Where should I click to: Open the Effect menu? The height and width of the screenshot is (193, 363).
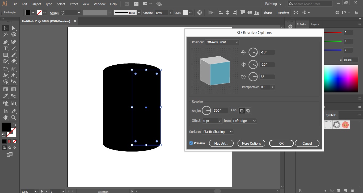[x=74, y=4]
